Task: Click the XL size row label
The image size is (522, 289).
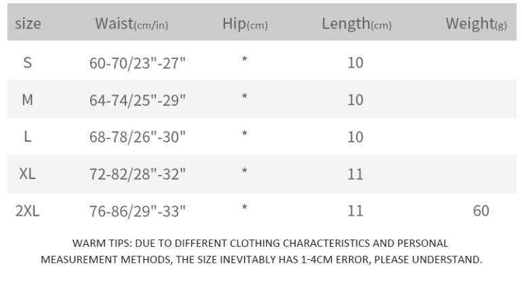Action: pyautogui.click(x=28, y=174)
